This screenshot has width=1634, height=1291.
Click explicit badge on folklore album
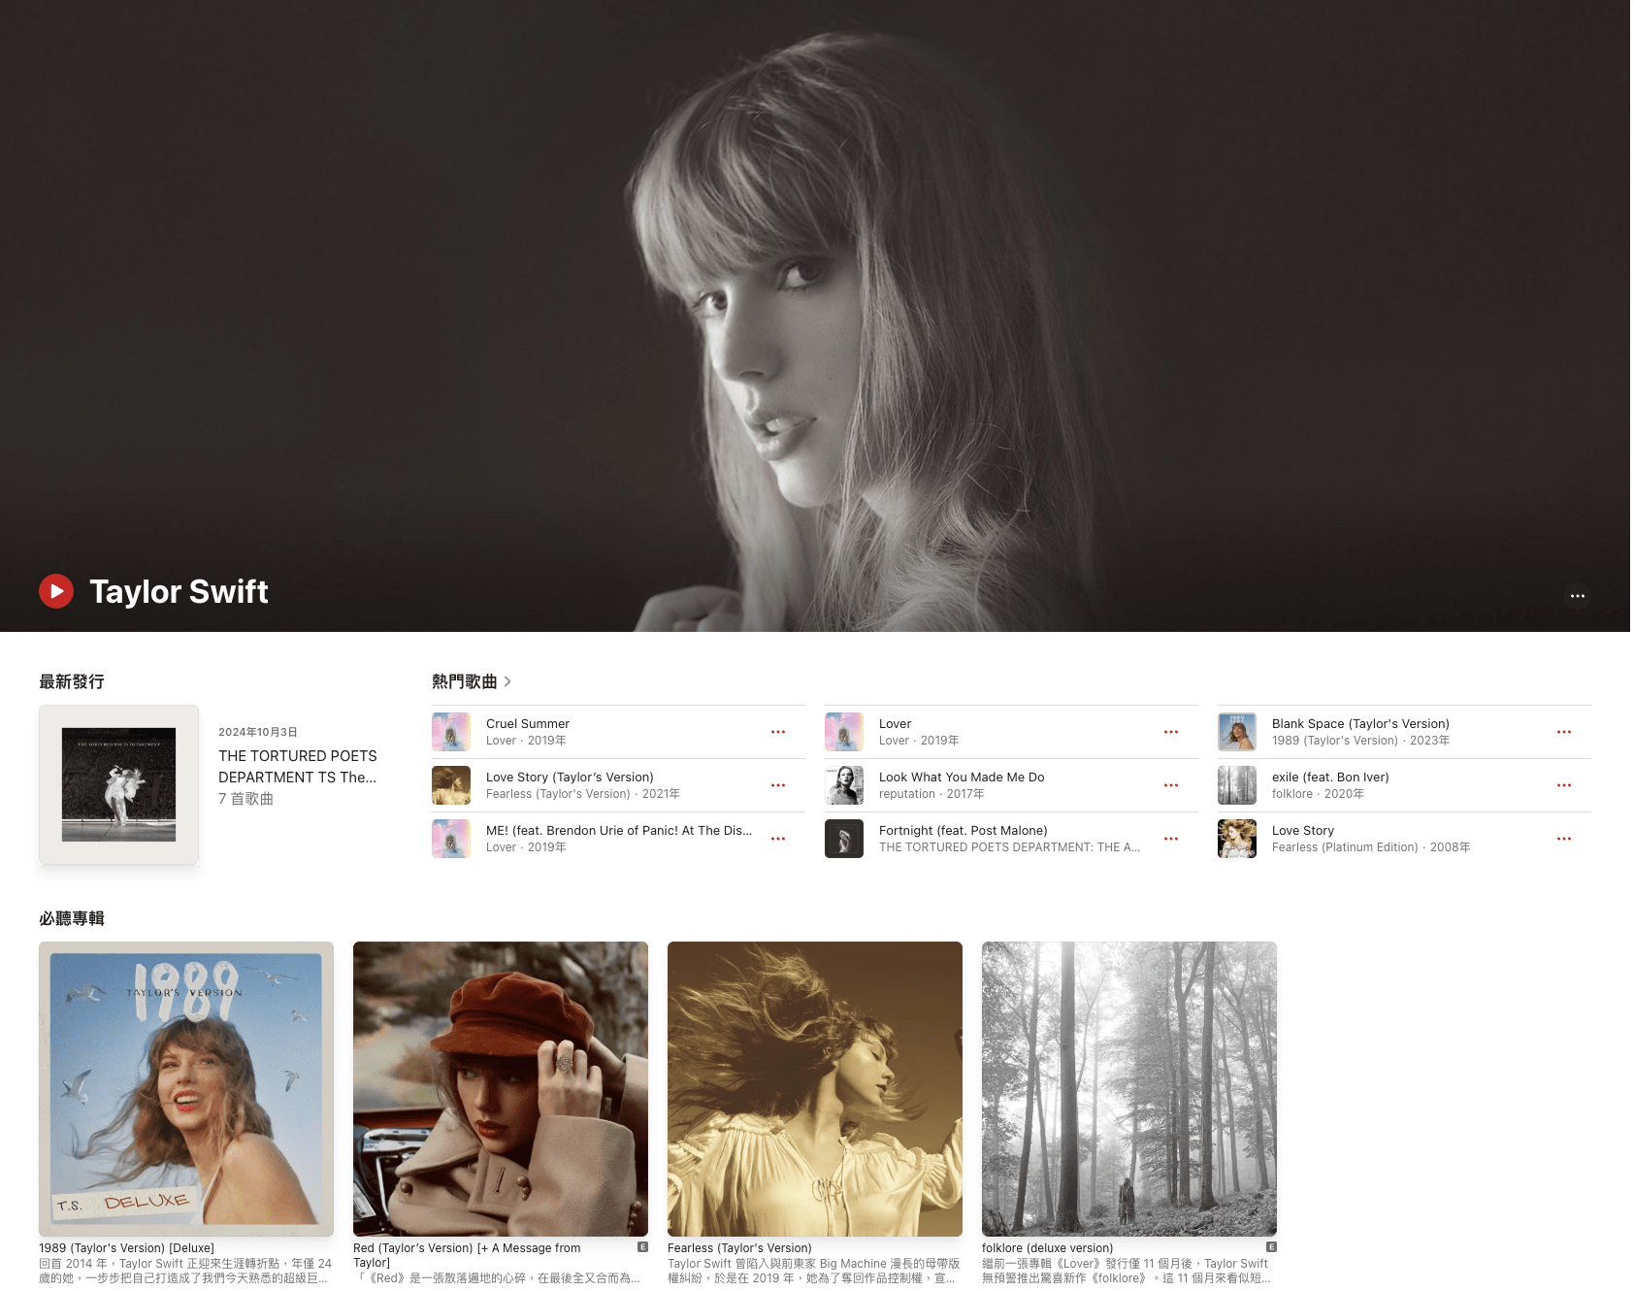[1271, 1247]
